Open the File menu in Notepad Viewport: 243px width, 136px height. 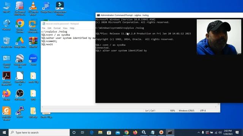point(44,28)
